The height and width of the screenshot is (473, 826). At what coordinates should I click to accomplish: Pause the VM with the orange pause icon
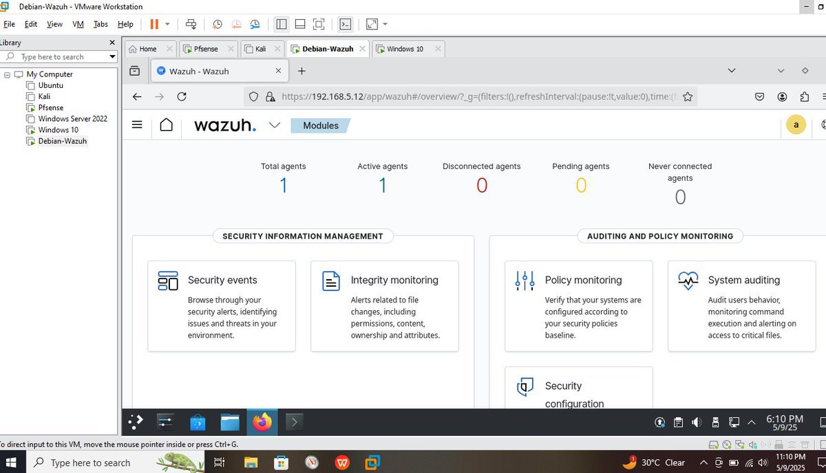point(154,24)
